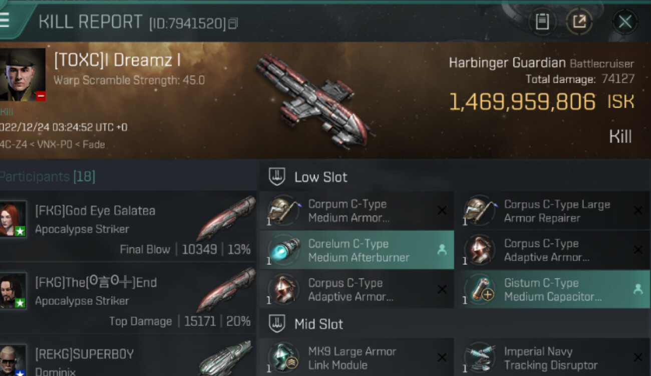Click the Mid Slot shield icon

[277, 323]
